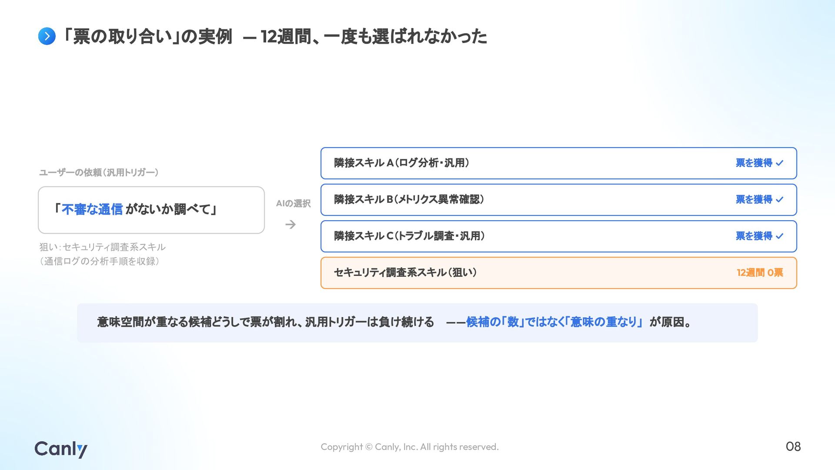This screenshot has width=835, height=470.
Task: Click the 票を獲得 label on skill A
Action: coord(754,163)
